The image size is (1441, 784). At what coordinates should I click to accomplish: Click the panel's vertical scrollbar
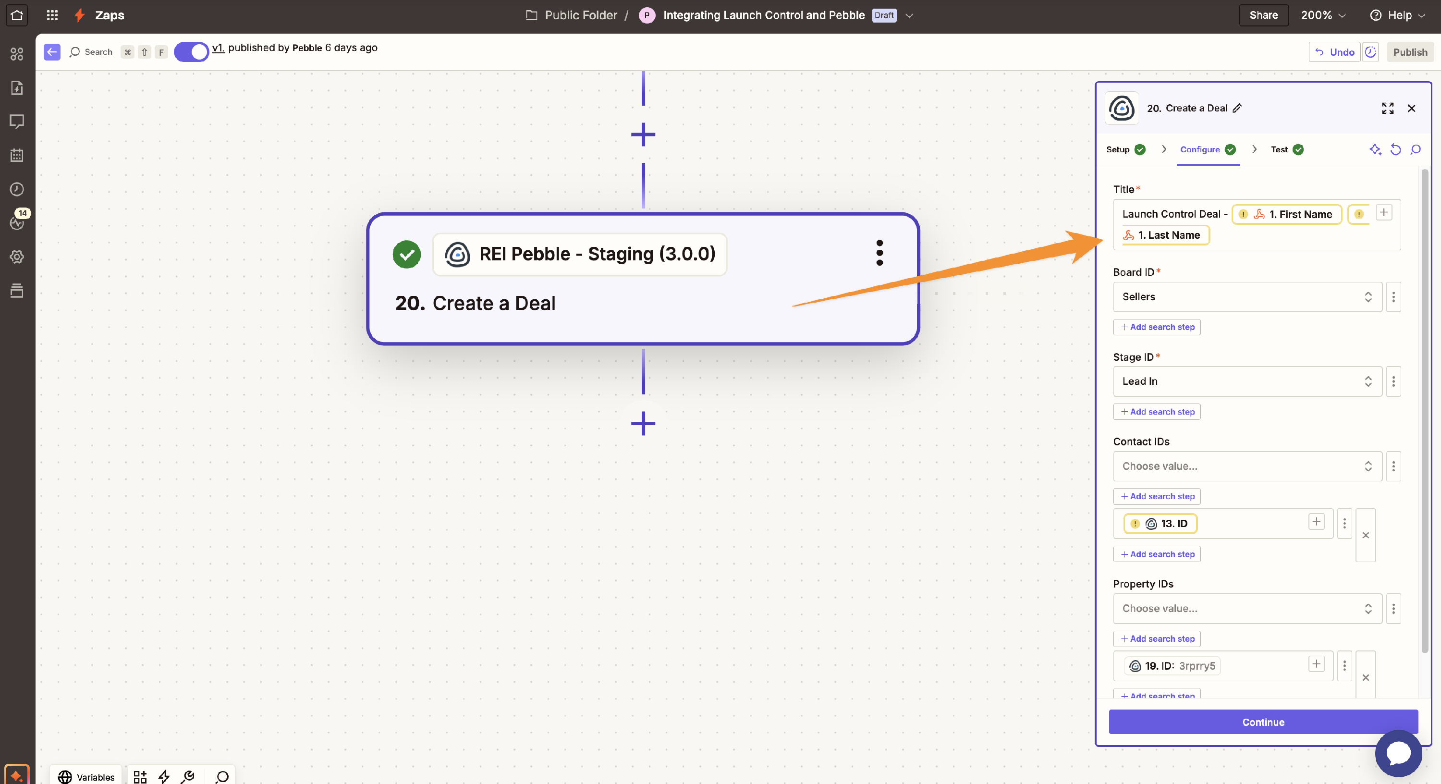[1424, 411]
